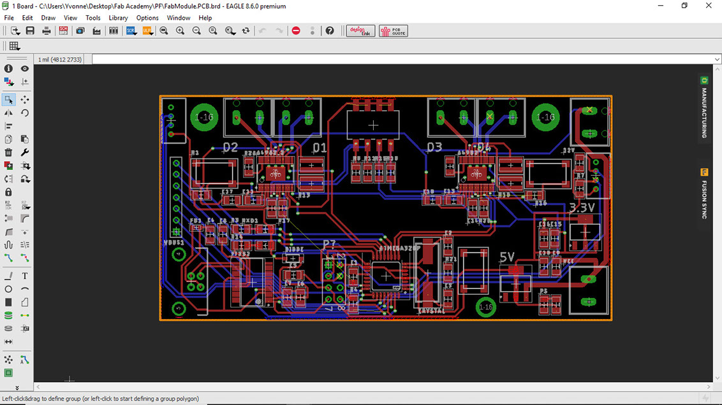Open the layer stack columns icon
This screenshot has height=405, width=722.
pos(114,31)
